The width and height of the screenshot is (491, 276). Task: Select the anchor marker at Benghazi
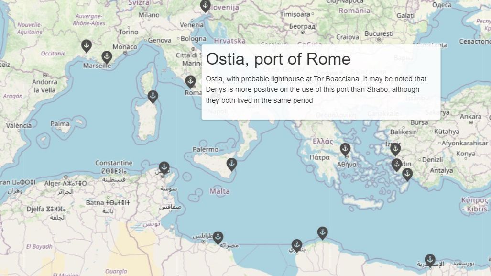297,246
